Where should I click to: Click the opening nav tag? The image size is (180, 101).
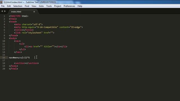17,41
